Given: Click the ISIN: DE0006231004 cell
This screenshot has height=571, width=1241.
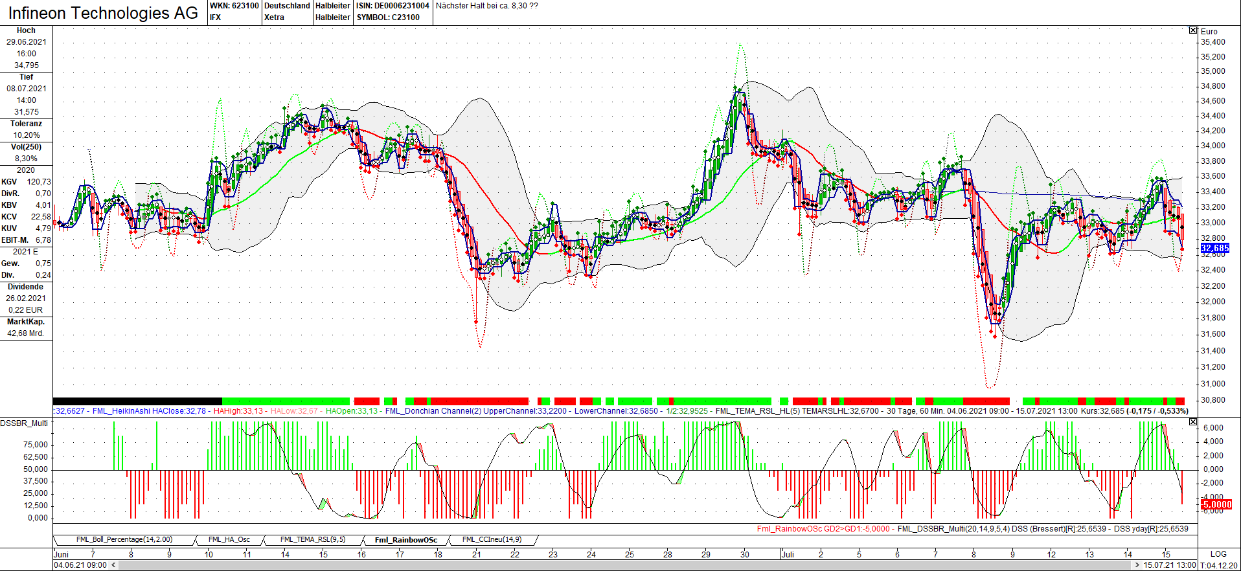Looking at the screenshot, I should coord(393,6).
